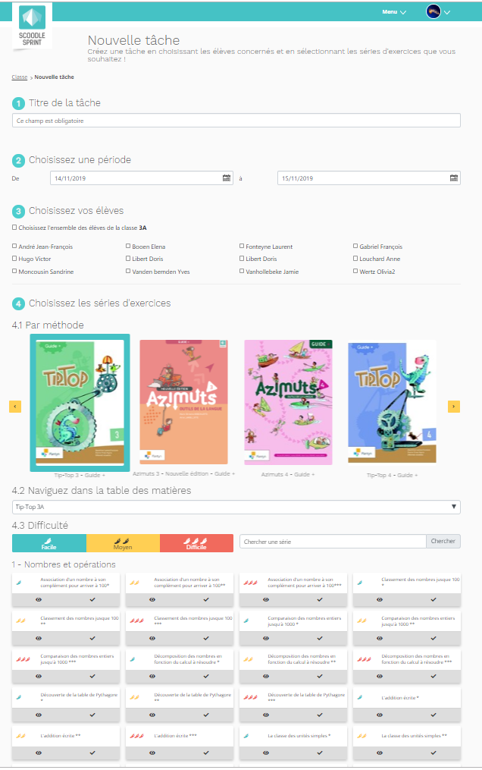Click the user avatar icon
The width and height of the screenshot is (482, 770).
pos(433,11)
